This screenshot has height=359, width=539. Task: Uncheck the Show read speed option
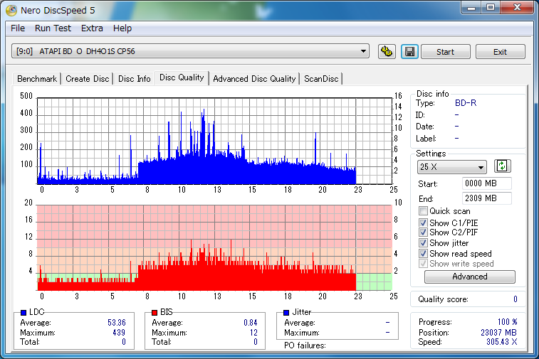(423, 254)
